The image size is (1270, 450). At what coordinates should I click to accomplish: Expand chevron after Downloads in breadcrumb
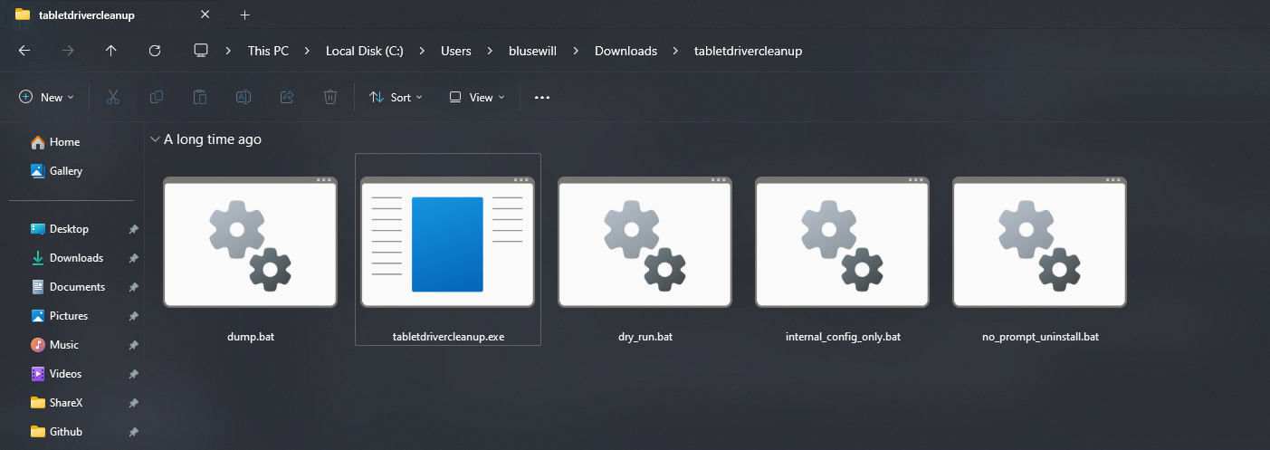click(x=675, y=51)
